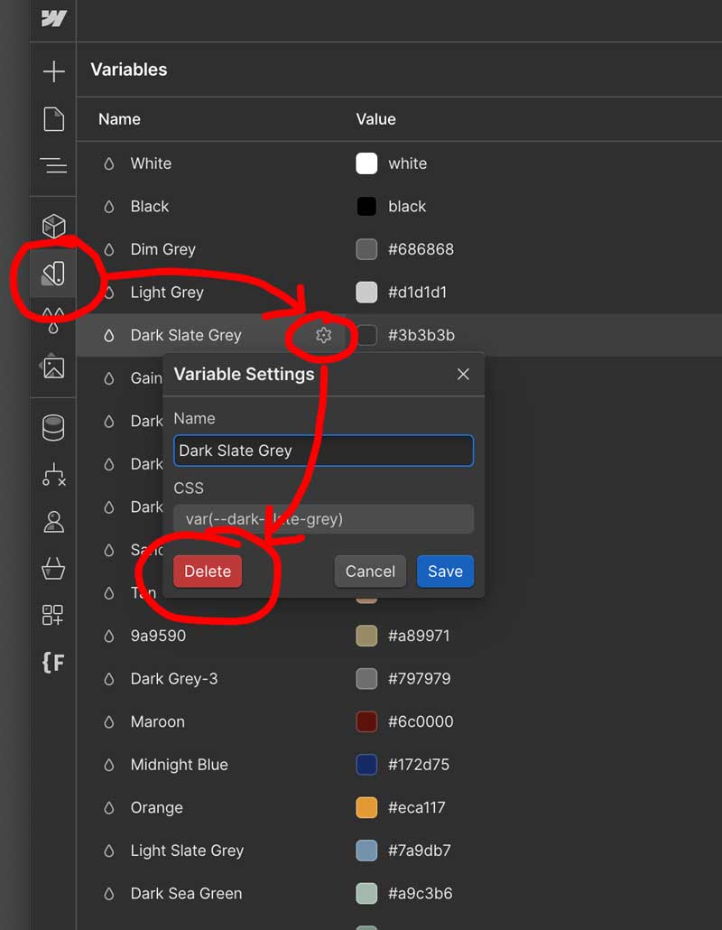
Task: Open the Logic flows panel
Action: point(54,474)
